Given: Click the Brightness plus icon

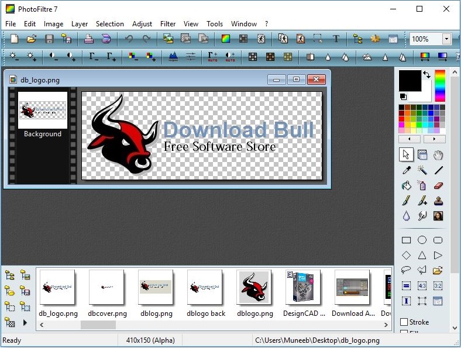Looking at the screenshot, I should pos(32,56).
